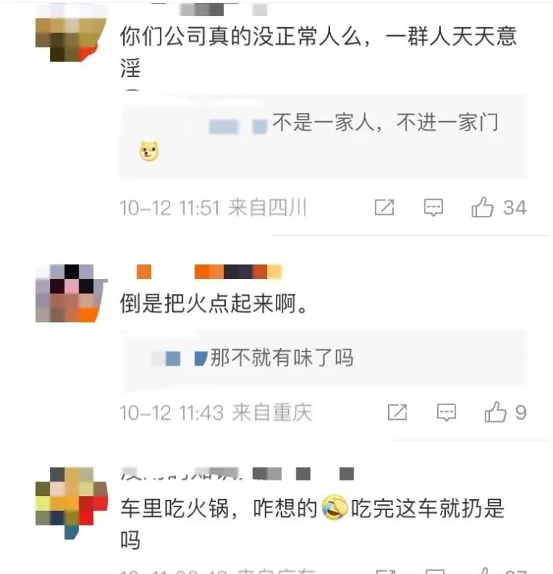Screen dimensions: 553x574
Task: Like the Sichuan comment with 34 likes
Action: click(x=499, y=207)
